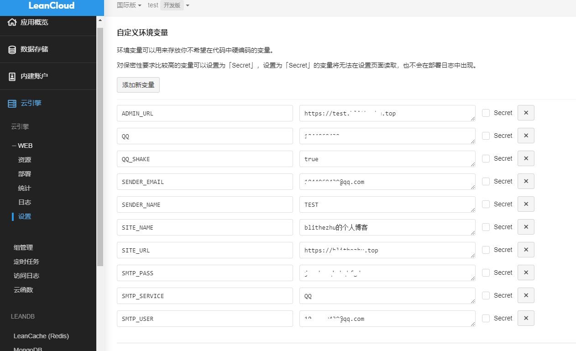Open 部署 in the sidebar

pos(25,174)
